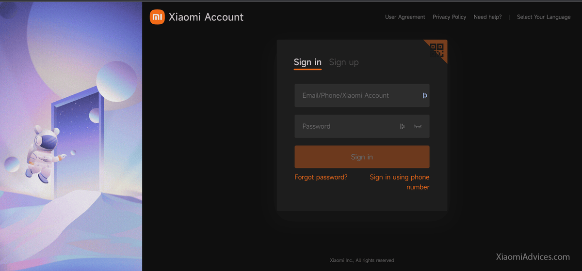The width and height of the screenshot is (582, 271).
Task: Choose Sign in using phone number
Action: tap(400, 182)
